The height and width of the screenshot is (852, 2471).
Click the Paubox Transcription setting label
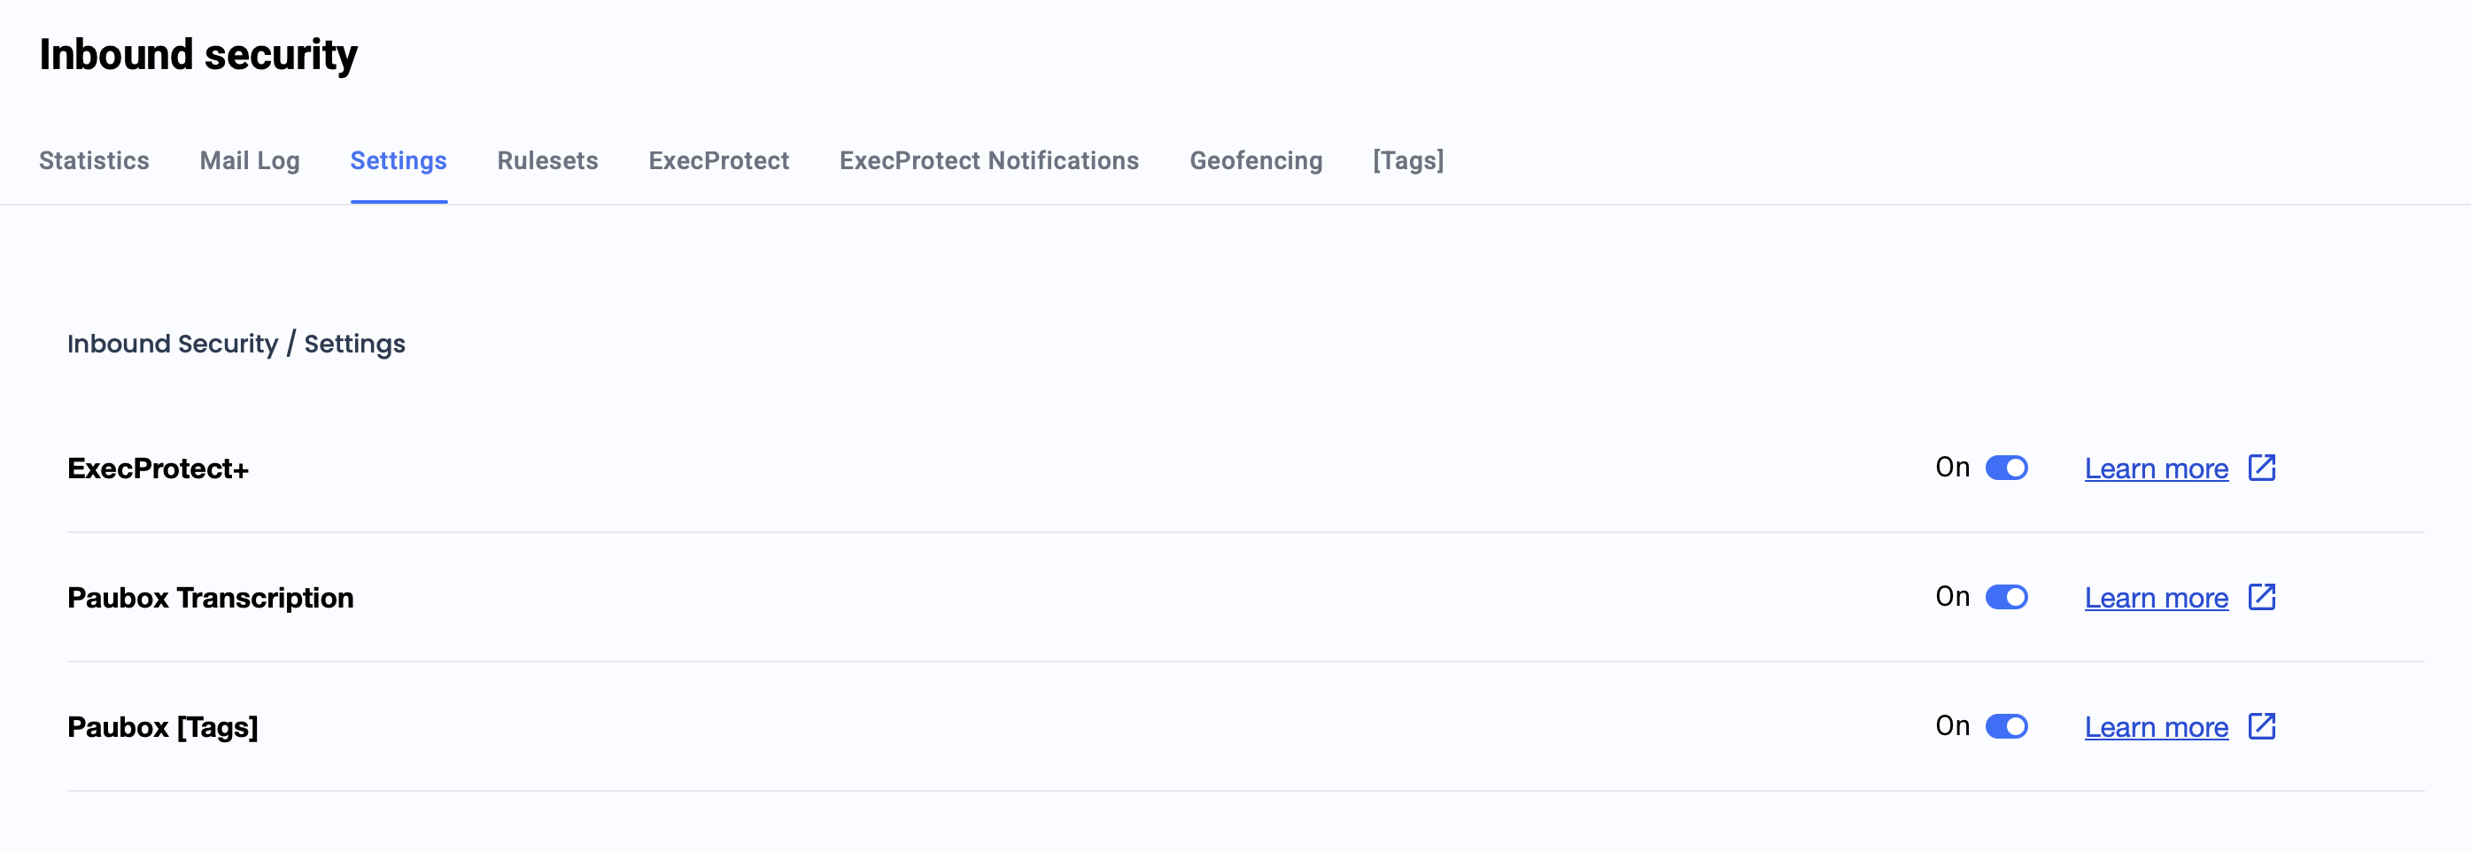(x=210, y=598)
